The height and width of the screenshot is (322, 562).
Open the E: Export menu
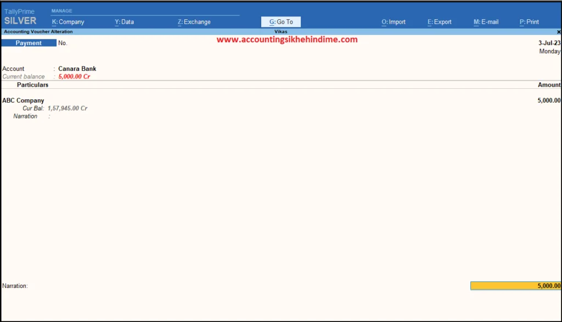click(x=440, y=22)
